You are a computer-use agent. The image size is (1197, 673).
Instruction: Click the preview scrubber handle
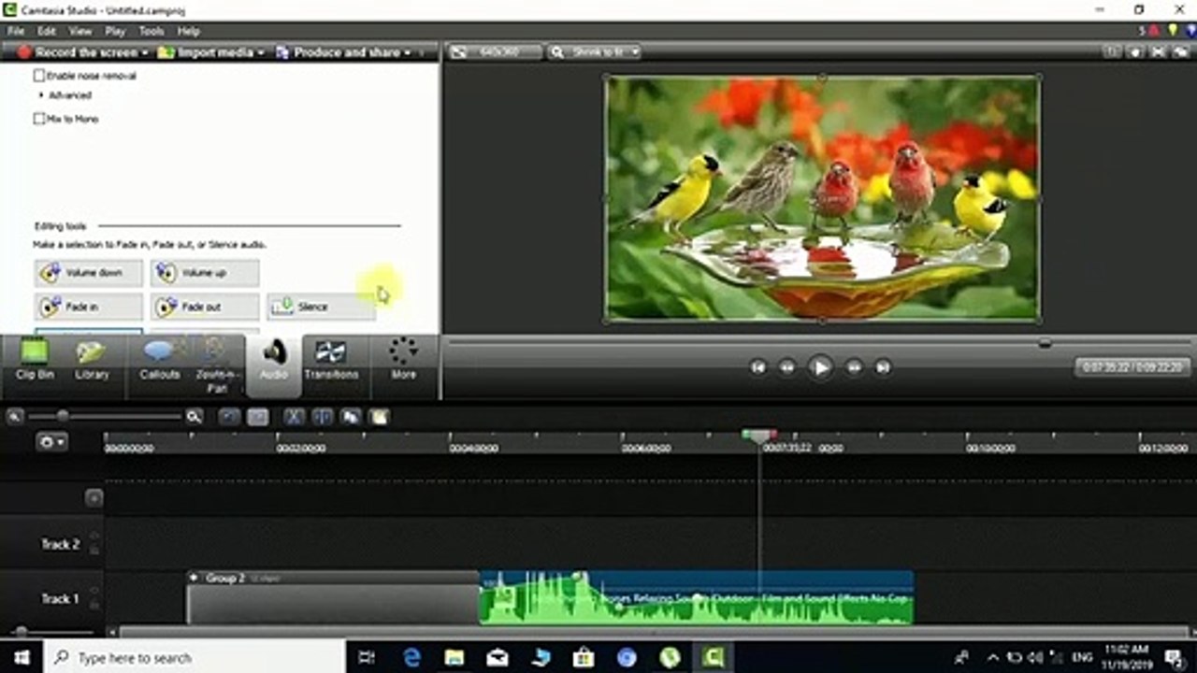click(x=1046, y=343)
